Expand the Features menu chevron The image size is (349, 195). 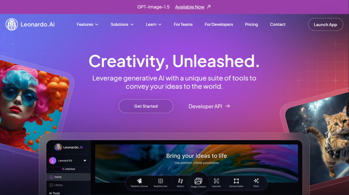(x=96, y=24)
